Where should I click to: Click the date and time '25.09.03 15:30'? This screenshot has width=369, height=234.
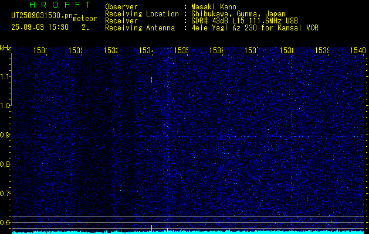tap(40, 27)
